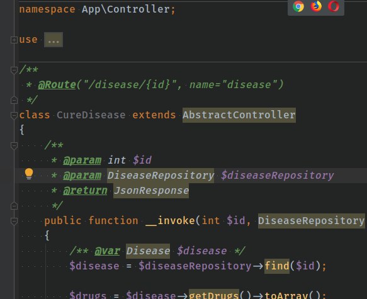Click the find method call
The width and height of the screenshot is (367, 299).
point(277,266)
